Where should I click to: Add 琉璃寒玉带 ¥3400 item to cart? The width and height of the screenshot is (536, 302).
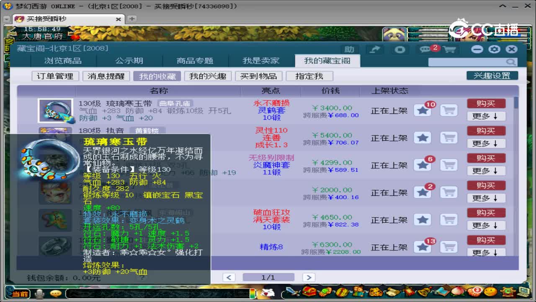tap(449, 111)
